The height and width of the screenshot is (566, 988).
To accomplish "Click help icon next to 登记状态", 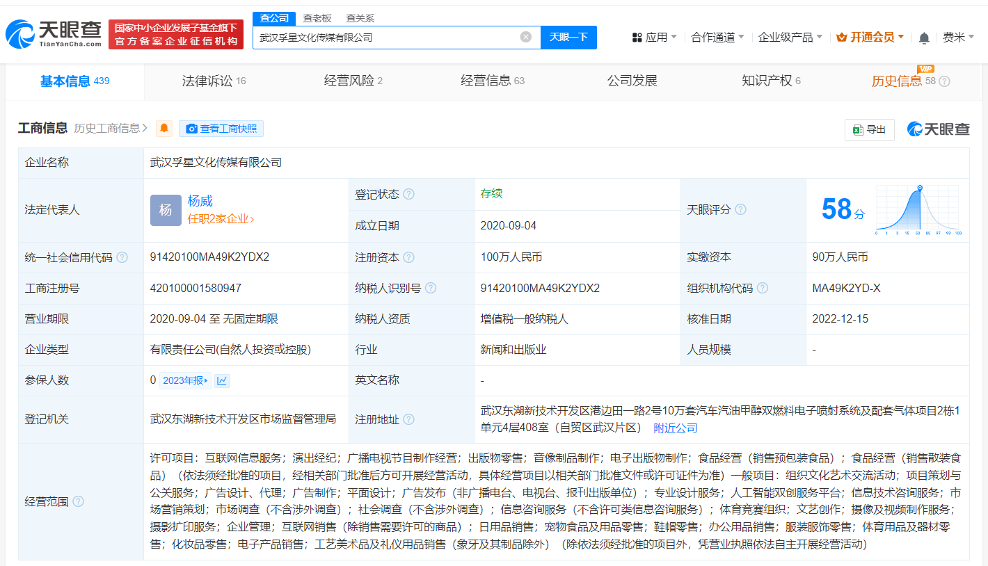I will point(408,194).
